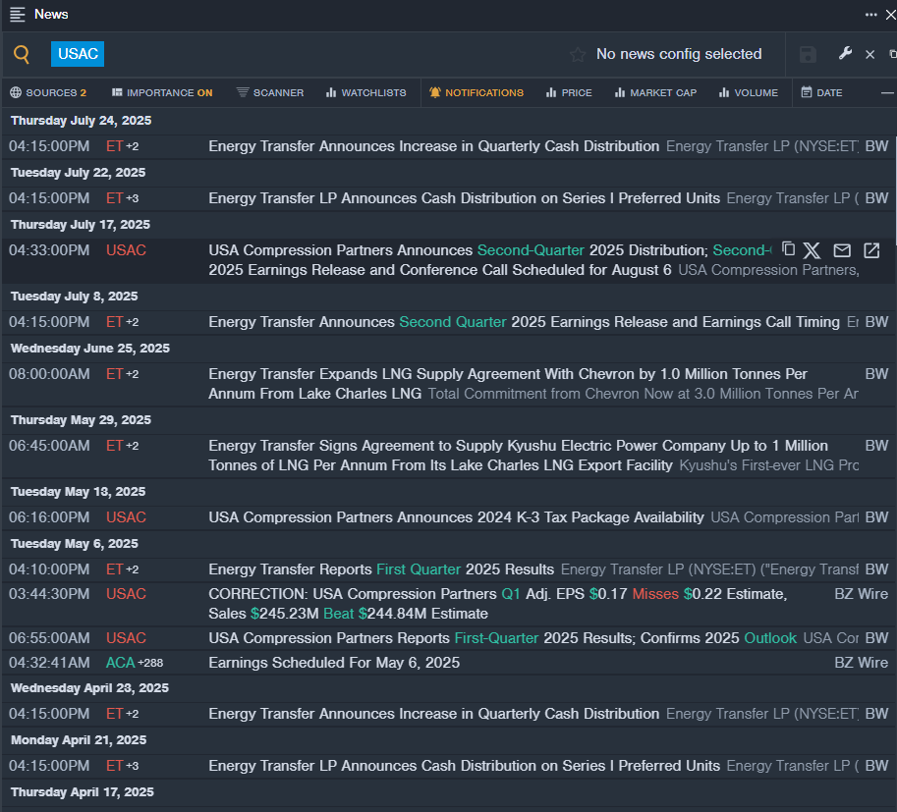Select the 'Wednesday June 25, 2025' date header
The width and height of the screenshot is (897, 812).
pyautogui.click(x=90, y=349)
